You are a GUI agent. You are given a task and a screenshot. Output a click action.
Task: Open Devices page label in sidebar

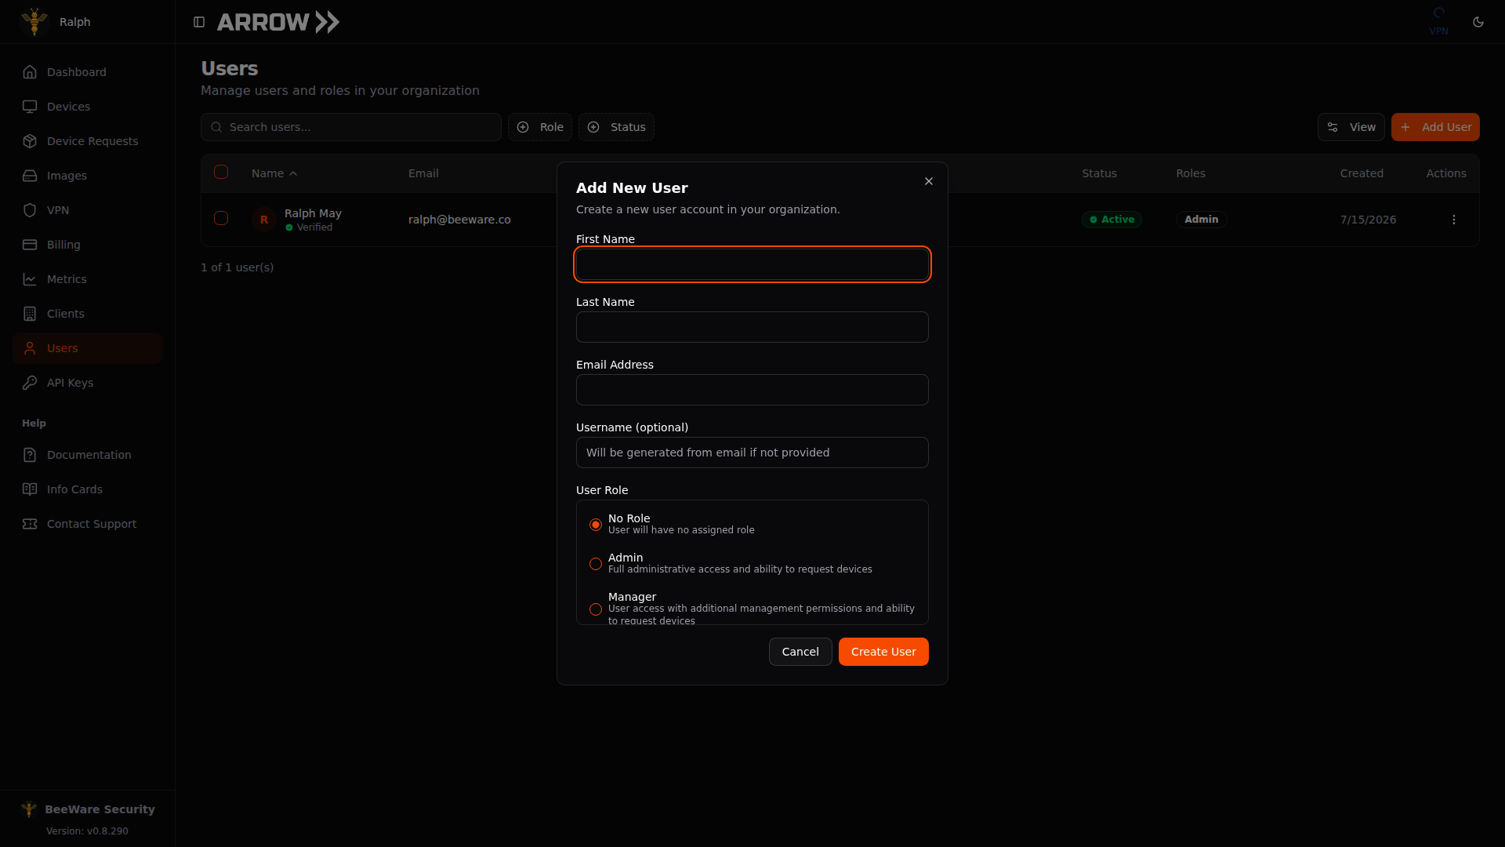coord(68,107)
